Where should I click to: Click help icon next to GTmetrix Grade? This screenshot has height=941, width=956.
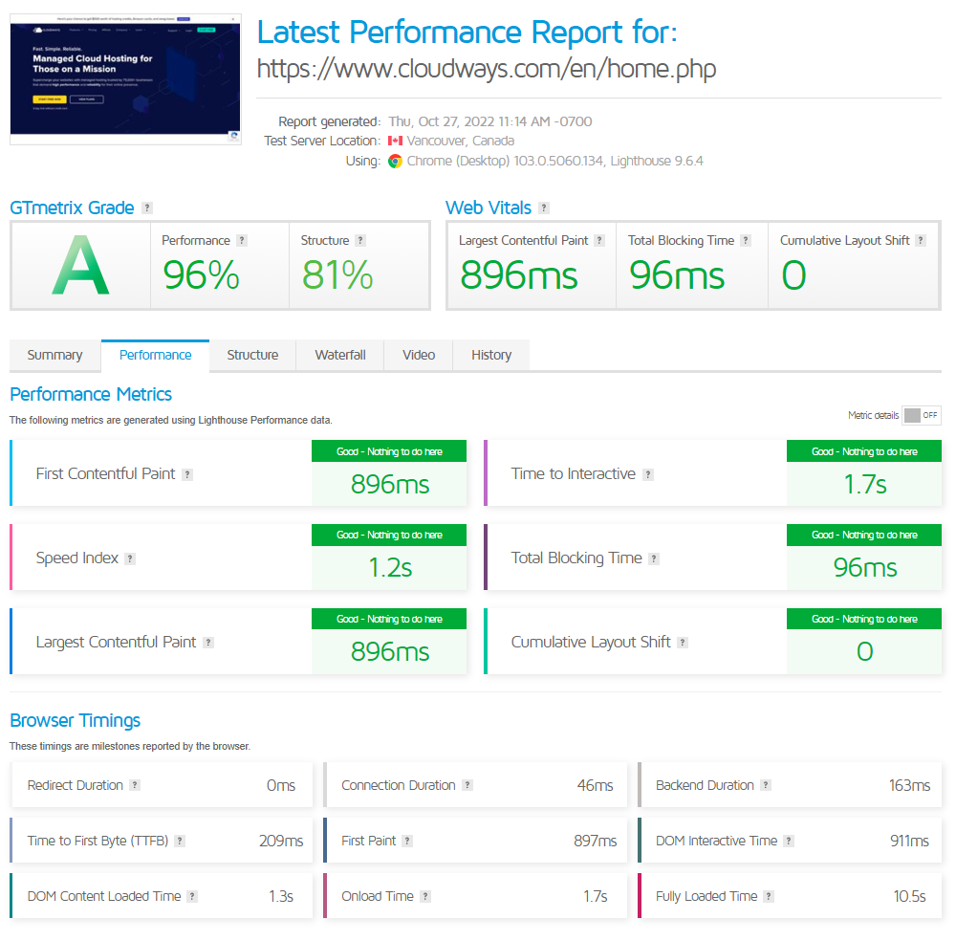coord(146,208)
